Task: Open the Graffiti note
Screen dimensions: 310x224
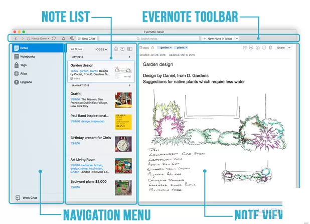Action: click(x=101, y=100)
